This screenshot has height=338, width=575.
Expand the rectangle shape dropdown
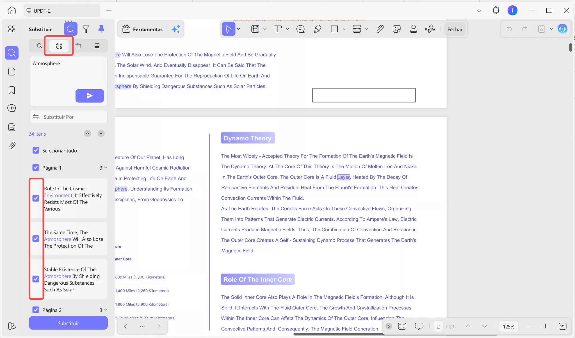(344, 29)
